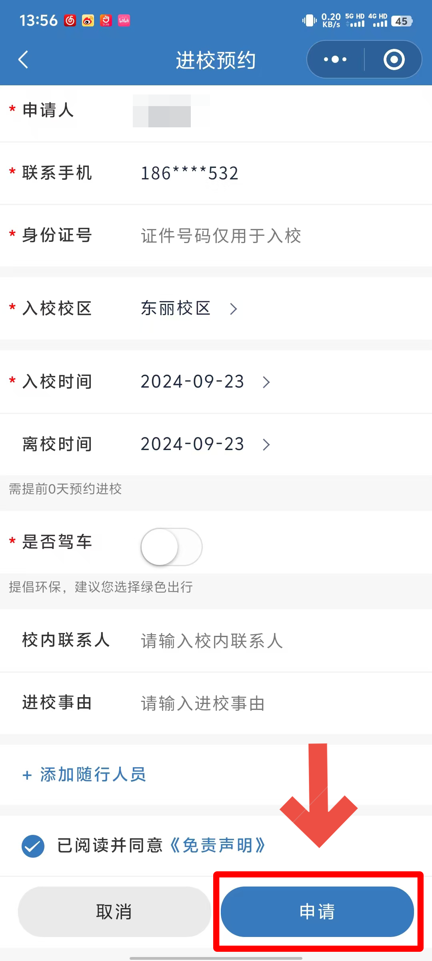Tap the plus icon for adding companions
The image size is (432, 961).
tap(27, 775)
